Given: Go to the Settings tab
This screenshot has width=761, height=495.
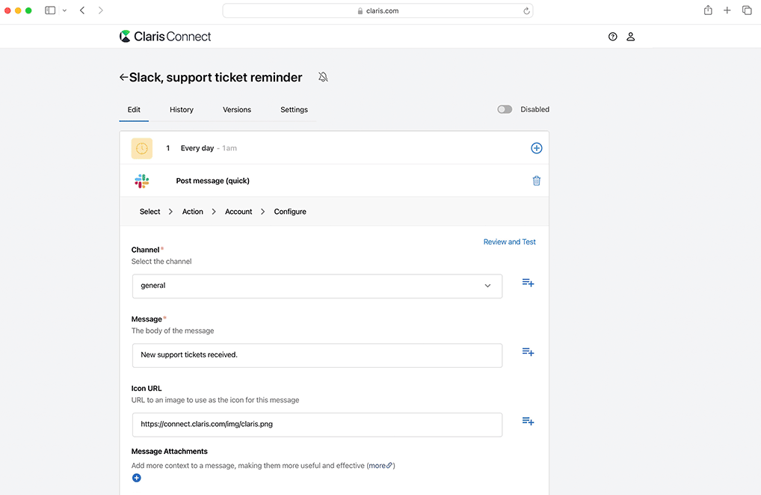Looking at the screenshot, I should pyautogui.click(x=293, y=109).
